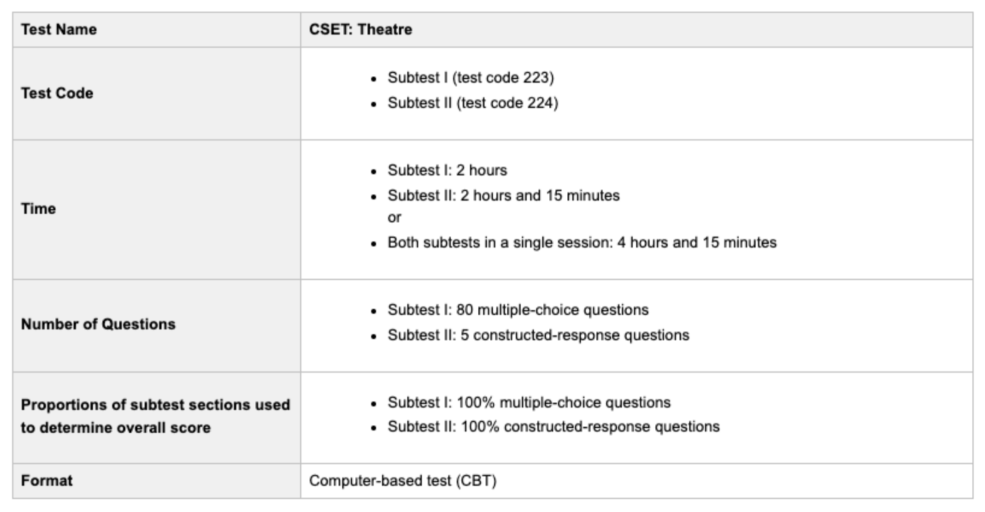The height and width of the screenshot is (512, 985).
Task: Click 'to determine overall score' text
Action: tap(116, 428)
